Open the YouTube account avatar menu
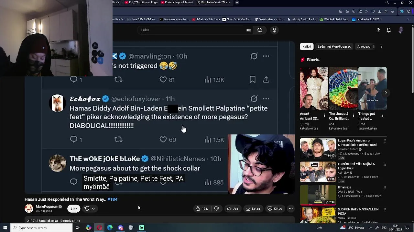Screen dimensions: 414x232 tap(401, 30)
